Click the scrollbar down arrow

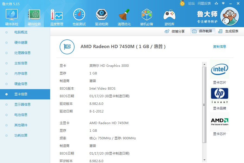(x=204, y=160)
